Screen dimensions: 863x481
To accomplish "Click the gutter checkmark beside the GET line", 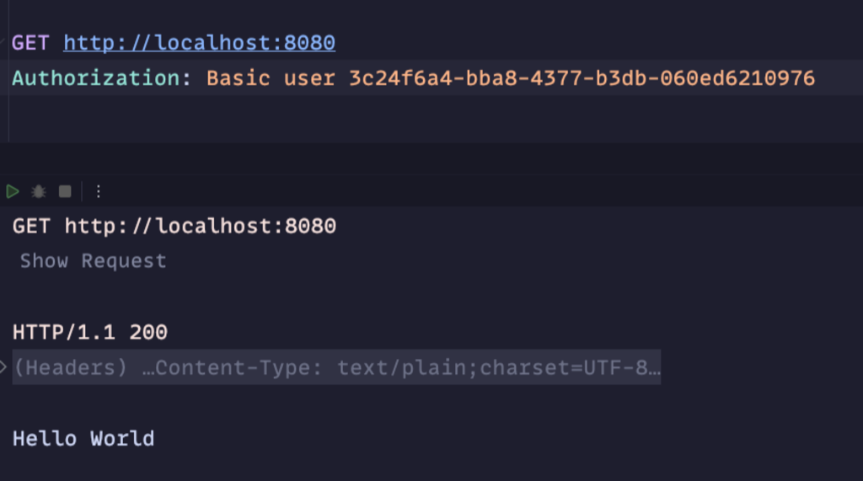I will coord(3,41).
